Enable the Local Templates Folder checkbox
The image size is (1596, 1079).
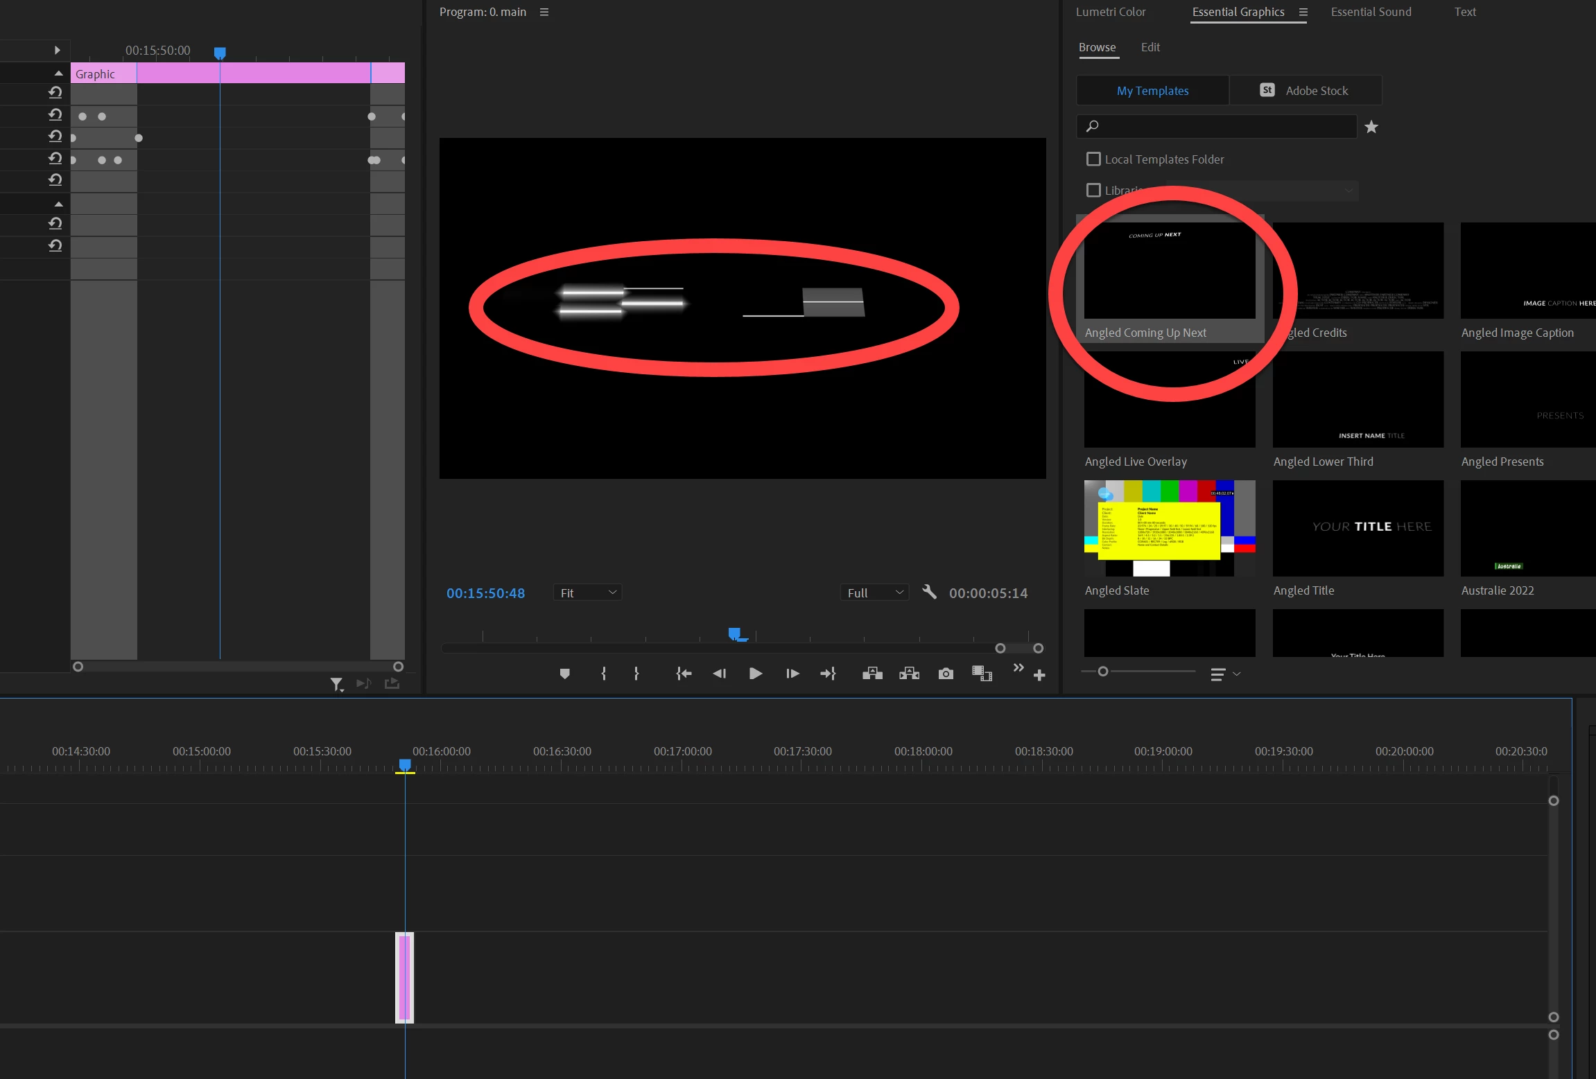click(1093, 159)
